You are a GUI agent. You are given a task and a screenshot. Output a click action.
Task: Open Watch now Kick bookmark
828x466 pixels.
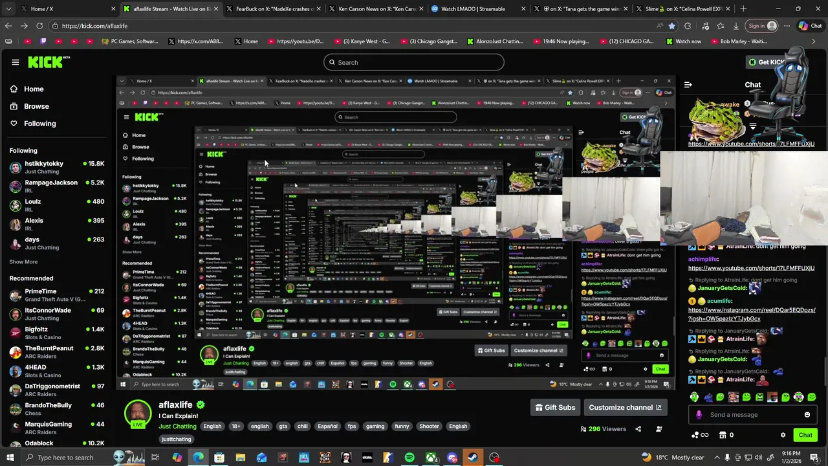pyautogui.click(x=684, y=41)
